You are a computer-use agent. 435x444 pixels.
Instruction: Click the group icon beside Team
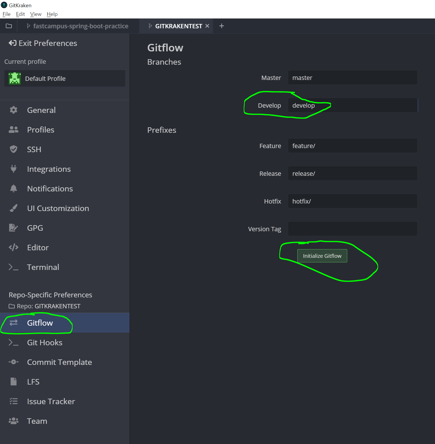14,421
